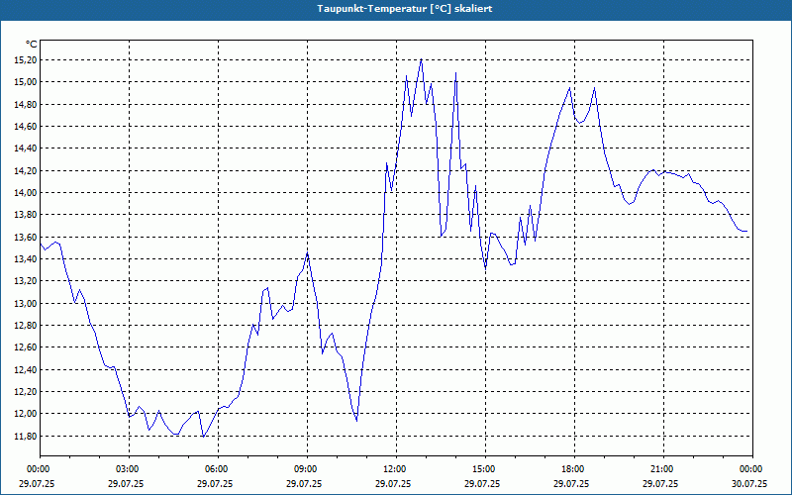Click the 12,80 y-axis value
This screenshot has height=495, width=792.
click(26, 326)
